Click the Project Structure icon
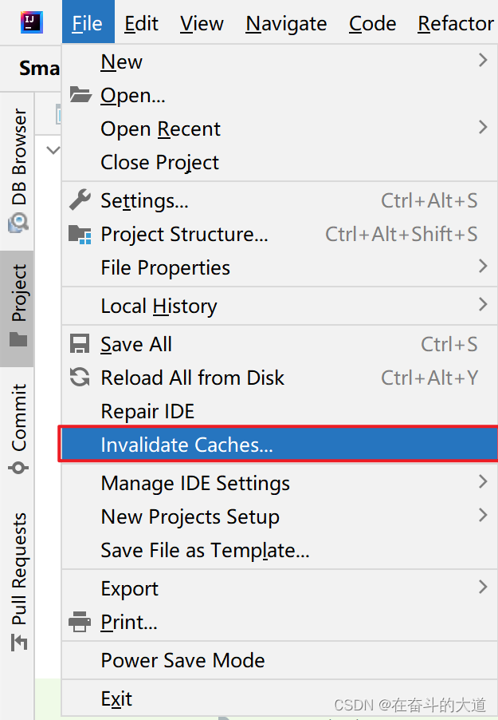498x720 pixels. point(80,234)
